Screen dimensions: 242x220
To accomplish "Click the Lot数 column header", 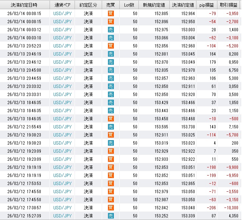I will 130,5.
